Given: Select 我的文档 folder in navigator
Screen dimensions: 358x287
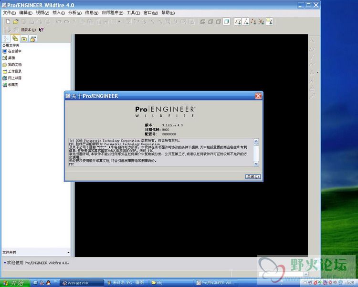Looking at the screenshot, I should pos(12,65).
